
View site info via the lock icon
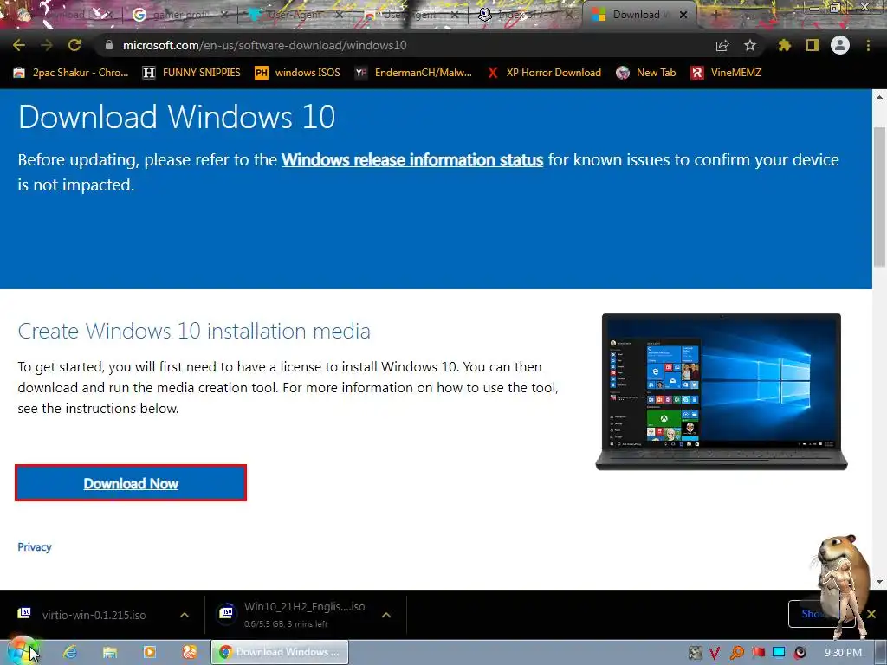click(109, 45)
